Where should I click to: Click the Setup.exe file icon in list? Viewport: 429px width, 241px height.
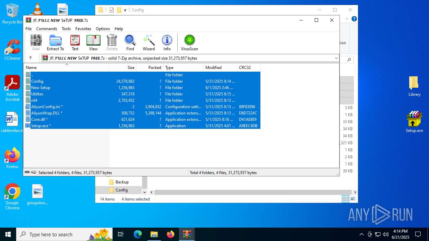point(28,126)
